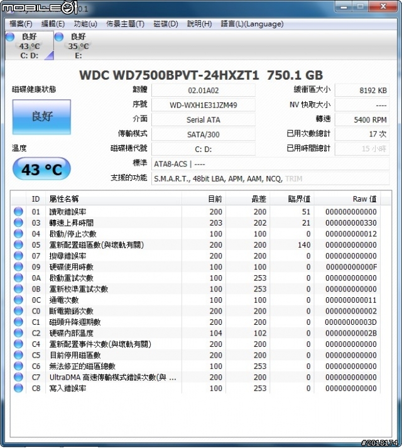Click Raw value 00000000002B for 硬碟內部溫度
This screenshot has width=402, height=448.
click(x=351, y=333)
